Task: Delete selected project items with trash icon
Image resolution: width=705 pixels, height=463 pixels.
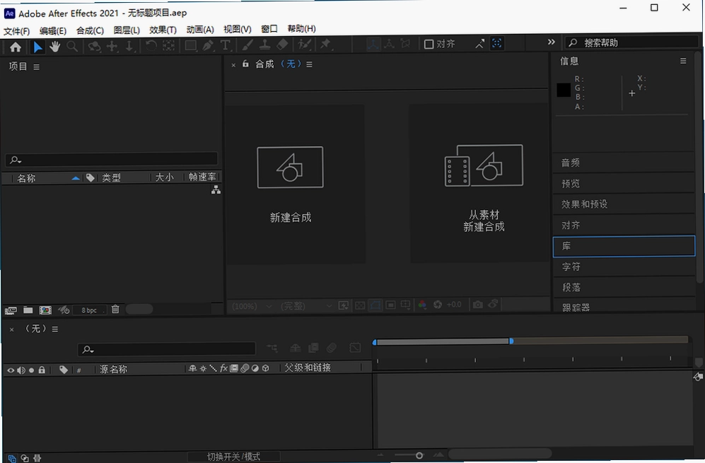Action: click(x=115, y=309)
